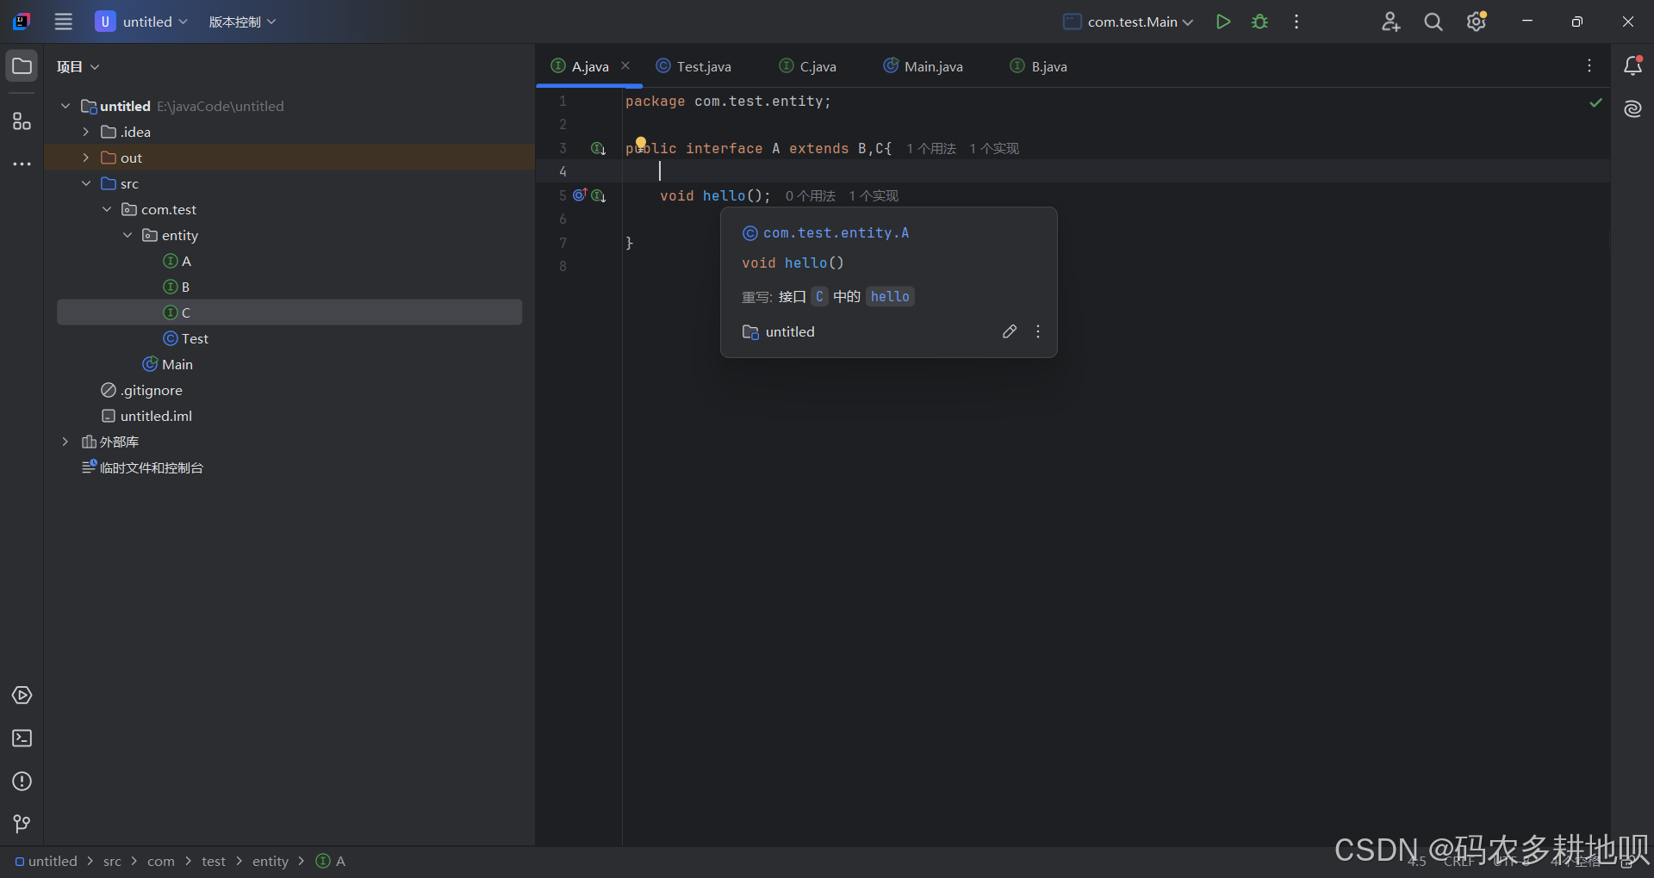Click the C interface link in popup
The height and width of the screenshot is (878, 1654).
click(x=819, y=296)
